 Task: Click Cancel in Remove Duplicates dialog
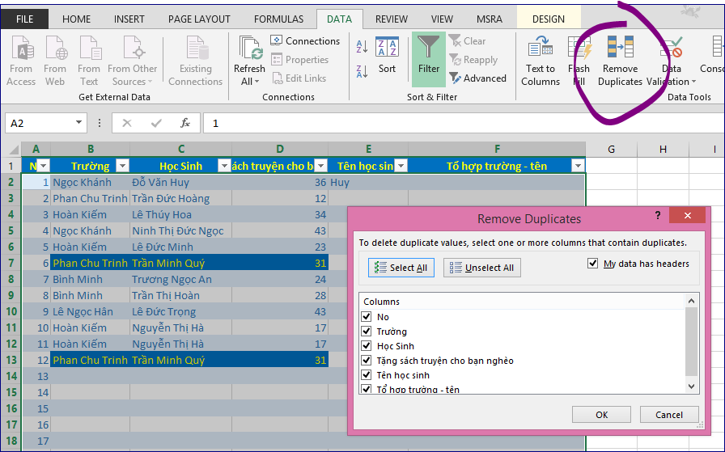coord(668,415)
